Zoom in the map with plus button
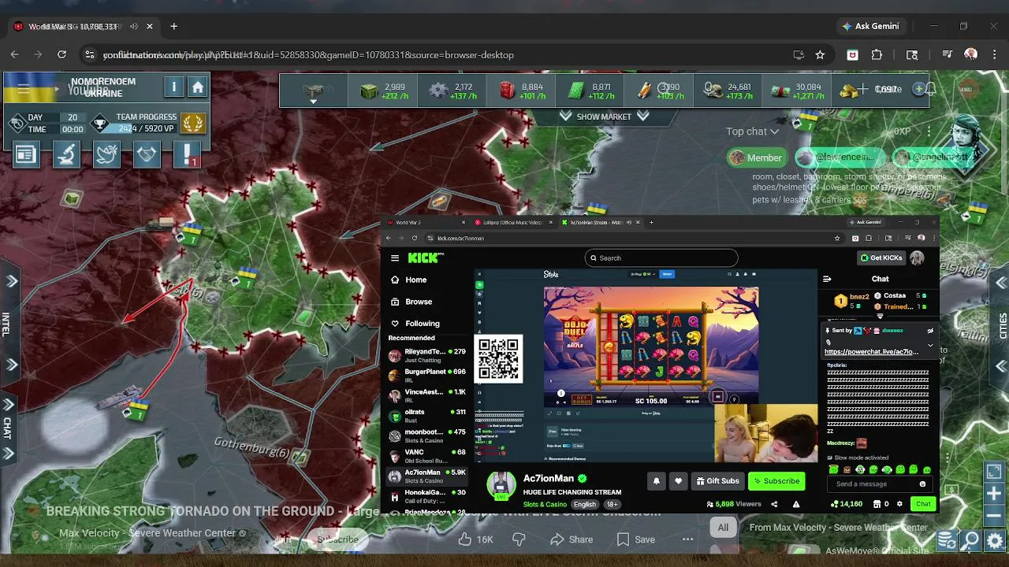Image resolution: width=1009 pixels, height=567 pixels. [994, 494]
